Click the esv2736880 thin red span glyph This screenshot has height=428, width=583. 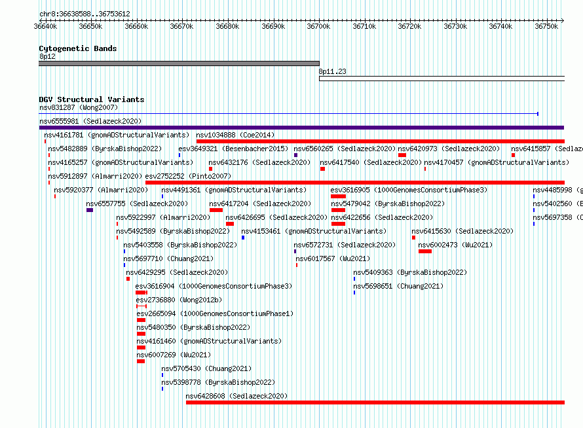pos(141,306)
